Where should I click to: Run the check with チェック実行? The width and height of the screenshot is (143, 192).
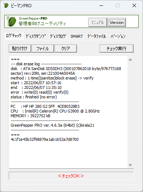(x=117, y=49)
